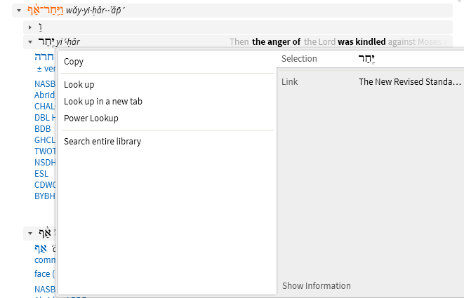Screen dimensions: 464x298
Task: Collapse the yi·ḥǎr word section
Action: (30, 41)
